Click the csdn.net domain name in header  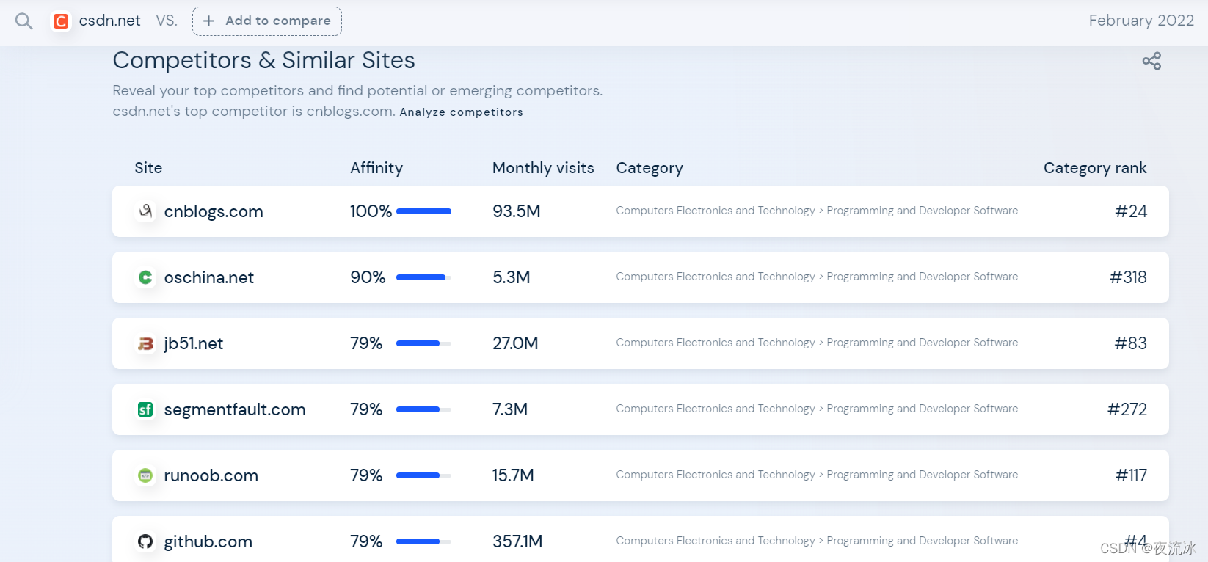pyautogui.click(x=109, y=21)
